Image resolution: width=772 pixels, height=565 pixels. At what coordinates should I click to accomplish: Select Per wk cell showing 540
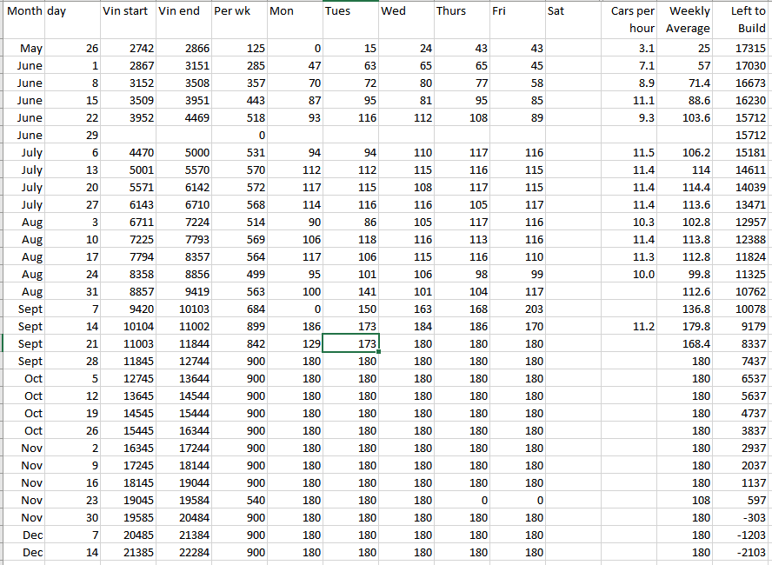(239, 501)
